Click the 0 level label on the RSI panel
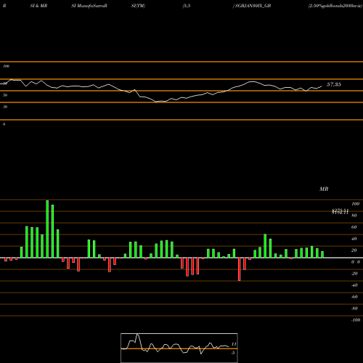 pos(4,124)
